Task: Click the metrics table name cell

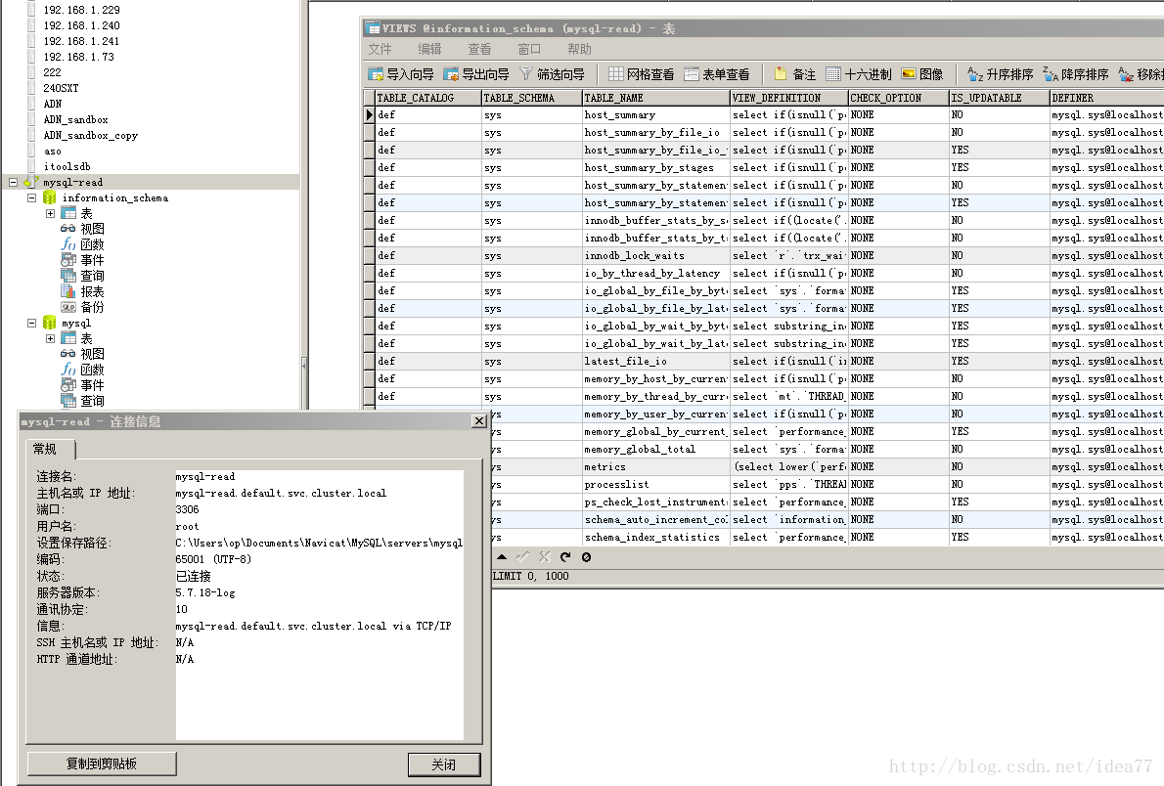Action: (656, 467)
